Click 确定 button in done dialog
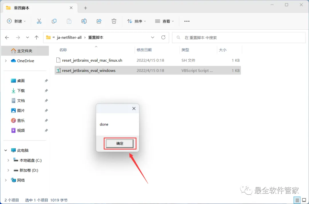Viewport: 309px width, 204px height. tap(120, 144)
